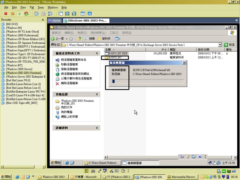Sort by the 大小 size column header
Viewport: 240px width, 180px height.
pyautogui.click(x=157, y=49)
